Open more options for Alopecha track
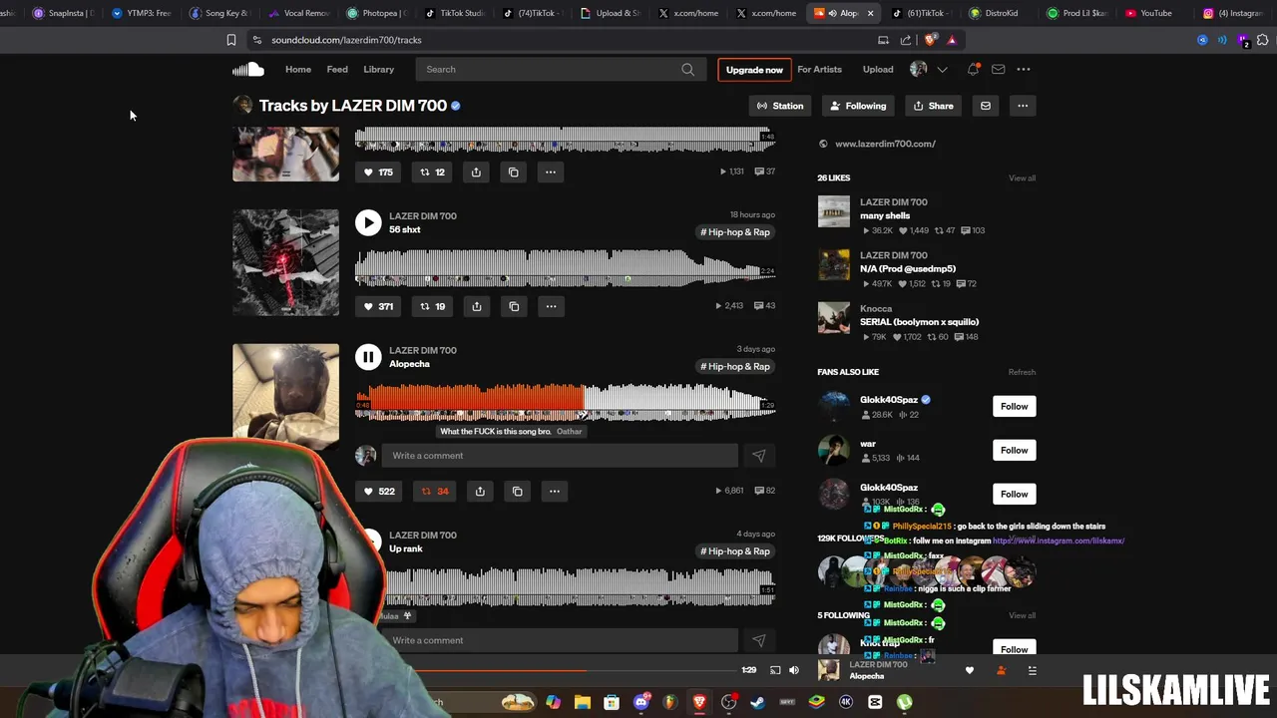 click(554, 491)
